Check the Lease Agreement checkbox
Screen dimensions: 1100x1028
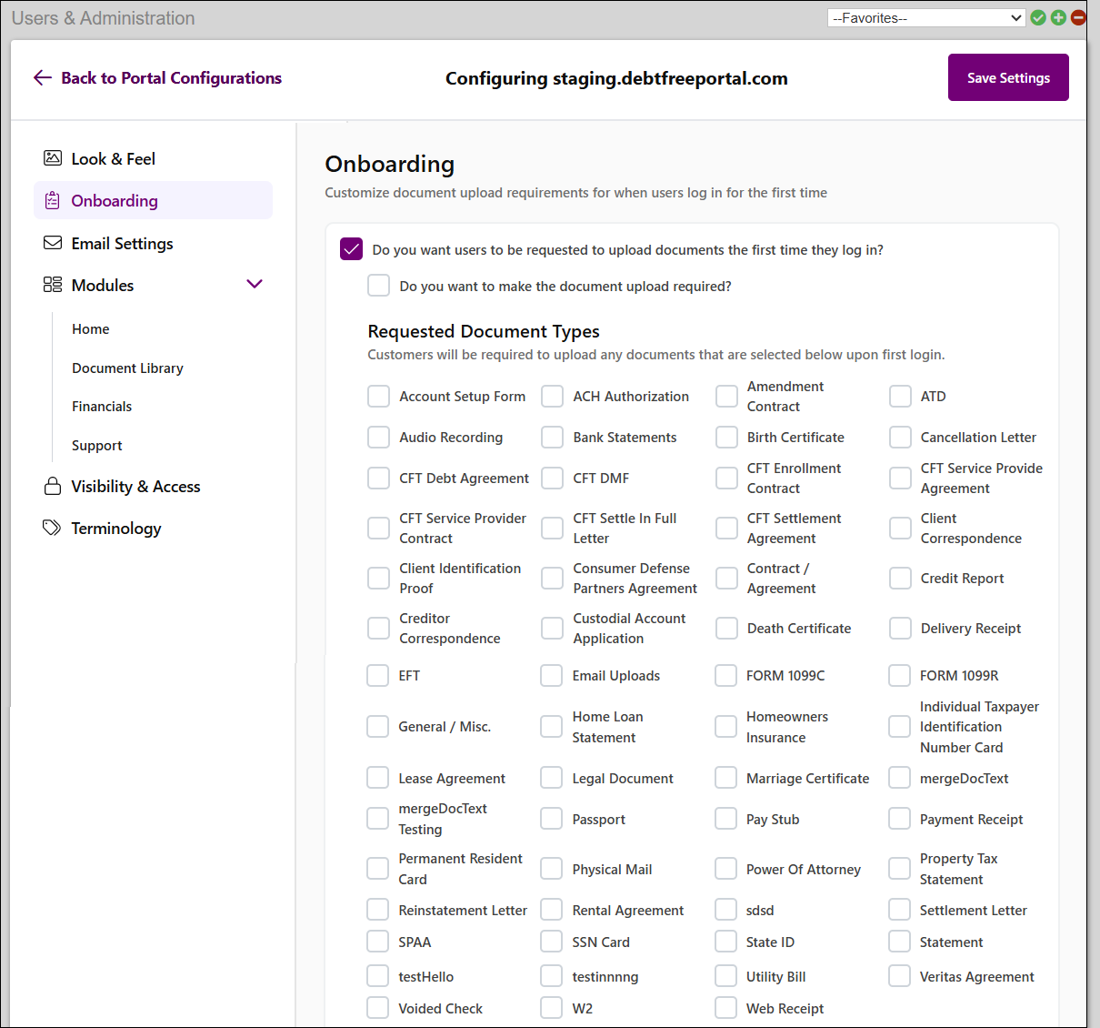[378, 779]
